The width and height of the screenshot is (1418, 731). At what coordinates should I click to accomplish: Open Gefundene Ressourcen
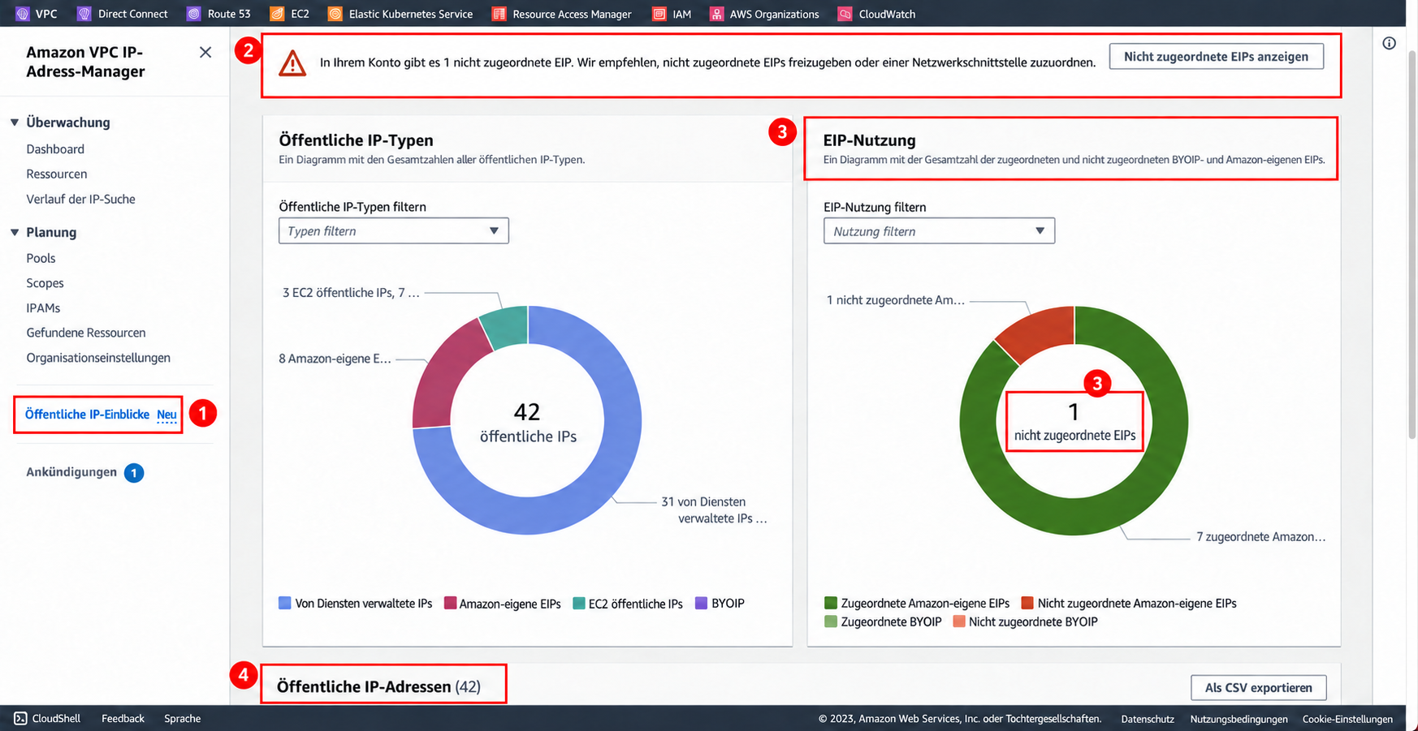tap(86, 333)
